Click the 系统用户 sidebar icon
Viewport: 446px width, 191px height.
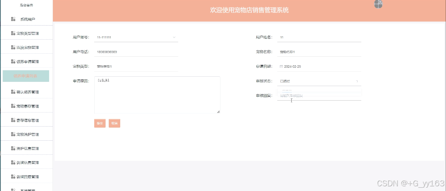coord(13,19)
